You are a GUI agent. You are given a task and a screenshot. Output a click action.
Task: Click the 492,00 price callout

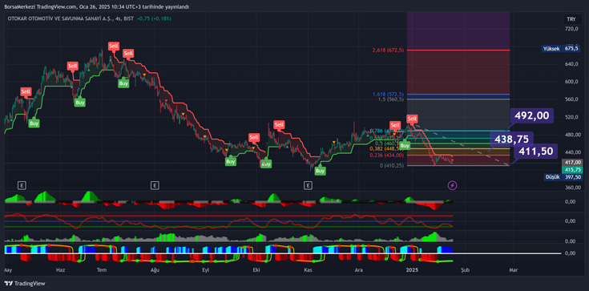click(532, 115)
